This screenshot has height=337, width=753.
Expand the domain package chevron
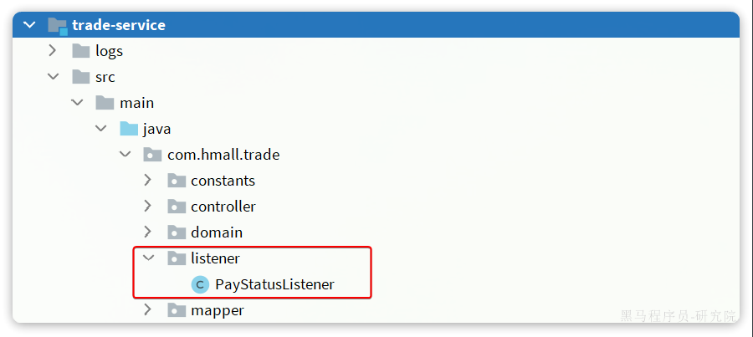(x=148, y=232)
